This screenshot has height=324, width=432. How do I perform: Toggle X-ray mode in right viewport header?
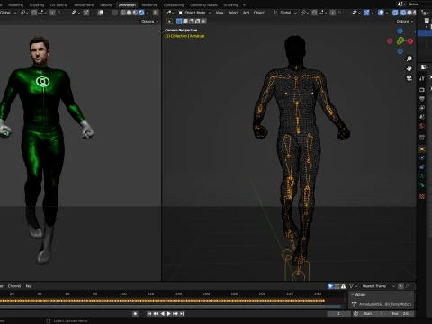395,13
